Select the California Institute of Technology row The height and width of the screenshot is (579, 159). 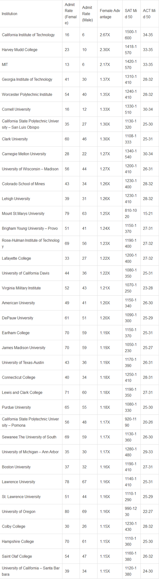pos(79,35)
